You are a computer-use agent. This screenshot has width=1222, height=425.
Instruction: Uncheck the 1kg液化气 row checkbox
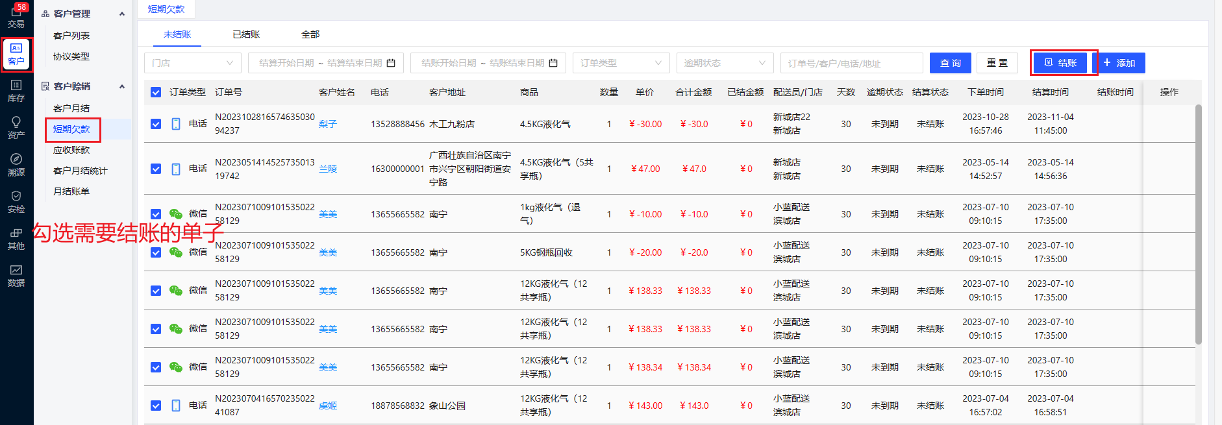[156, 214]
